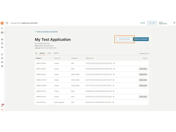The width and height of the screenshot is (176, 132).
Task: Click the orange logo in the sidebar
Action: coord(2,23)
